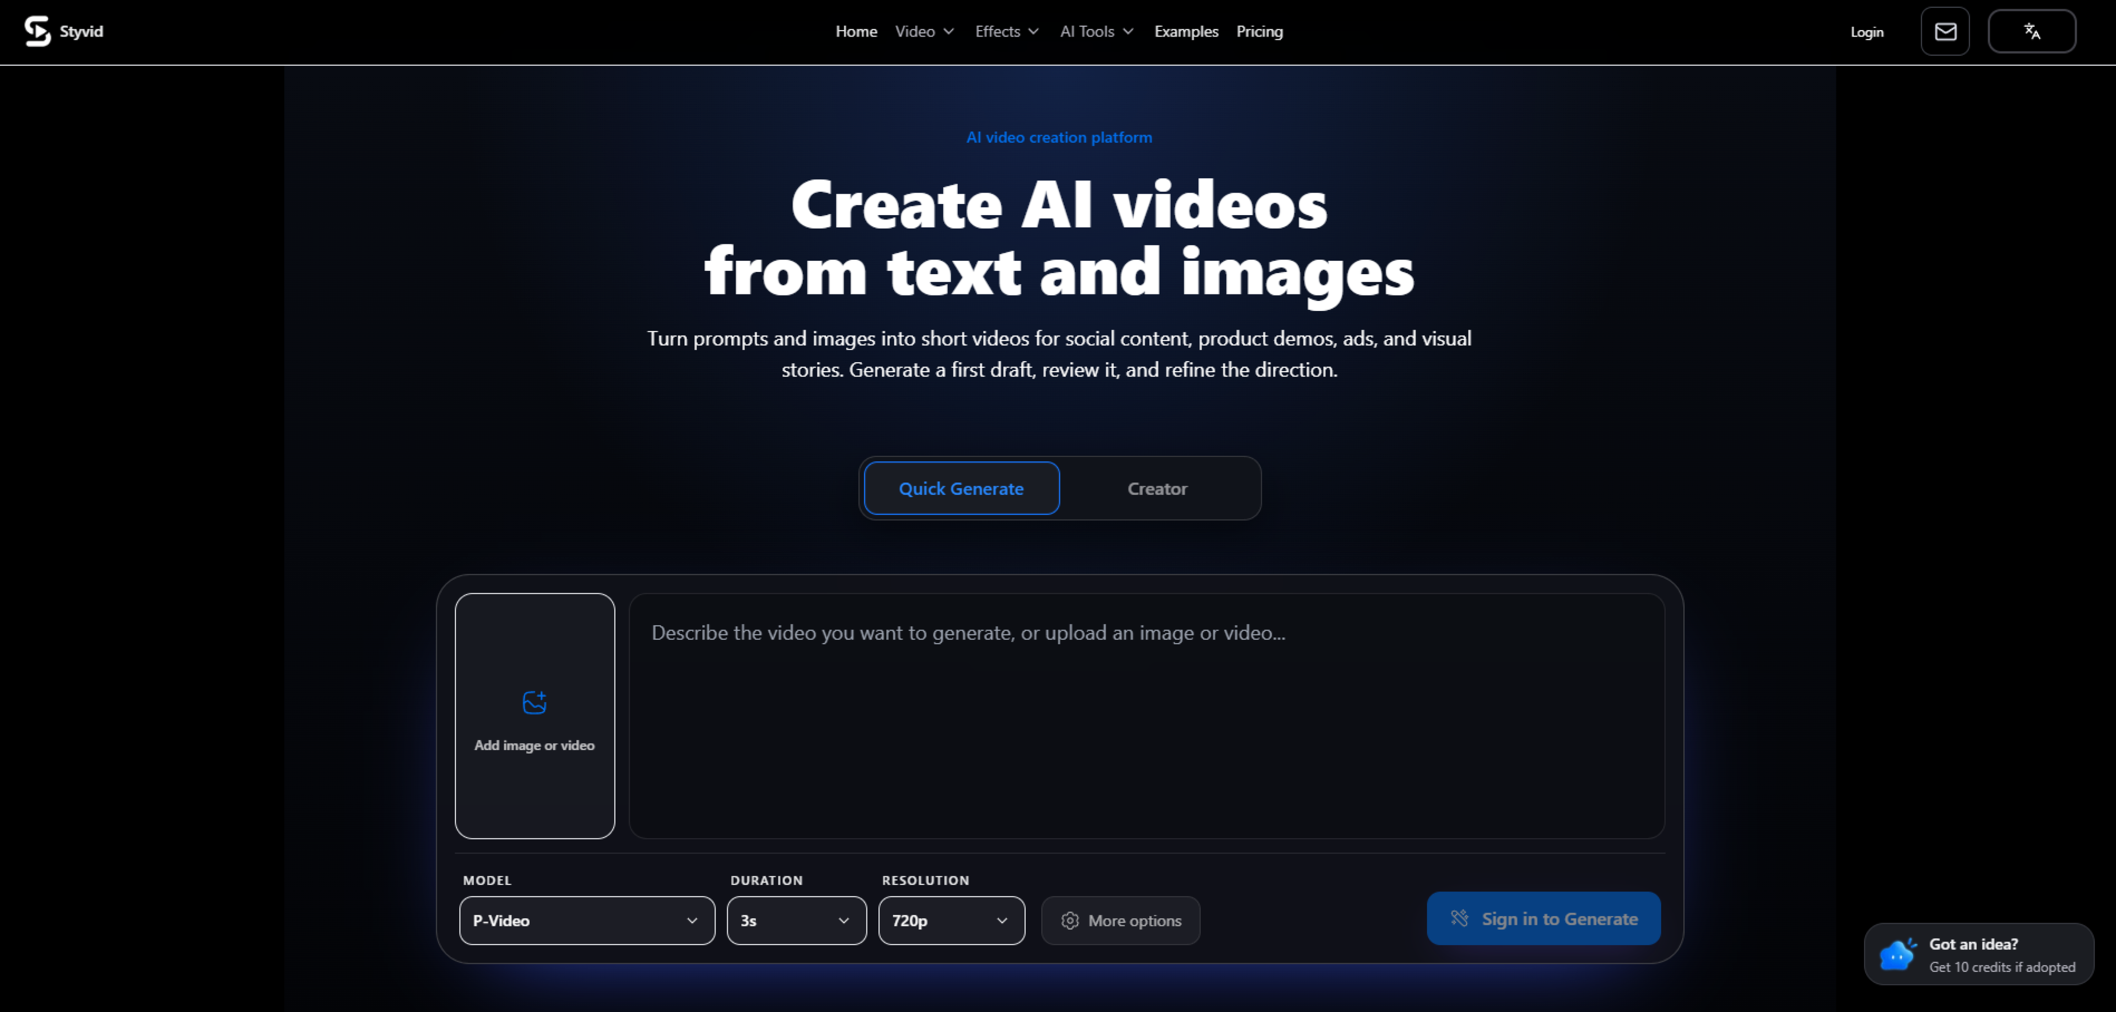Expand the Video menu in navbar
2116x1012 pixels.
(x=924, y=31)
